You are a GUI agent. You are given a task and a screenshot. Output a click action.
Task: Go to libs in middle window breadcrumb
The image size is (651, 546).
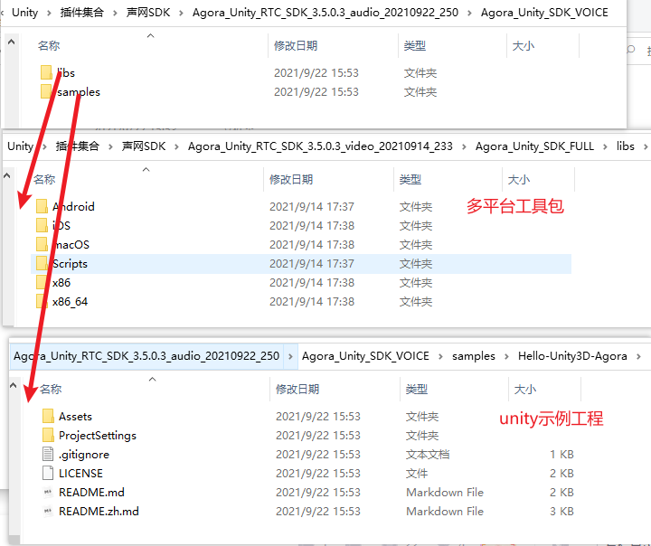tap(626, 146)
